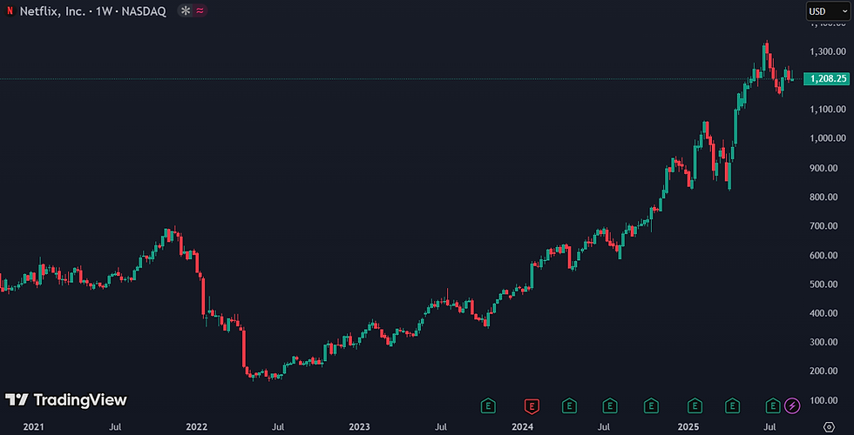Image resolution: width=854 pixels, height=435 pixels.
Task: Click the Netflix red N logo icon
Action: (10, 10)
